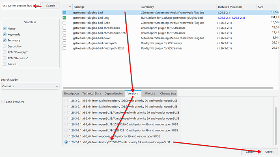Click the update status icon for gstreamer-plugins-bad
The width and height of the screenshot is (280, 157).
click(x=65, y=13)
